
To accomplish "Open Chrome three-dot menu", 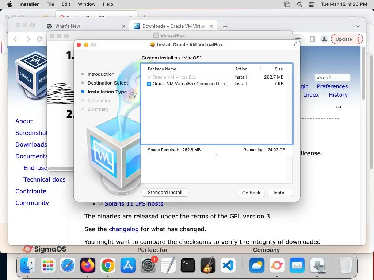I will coord(358,39).
